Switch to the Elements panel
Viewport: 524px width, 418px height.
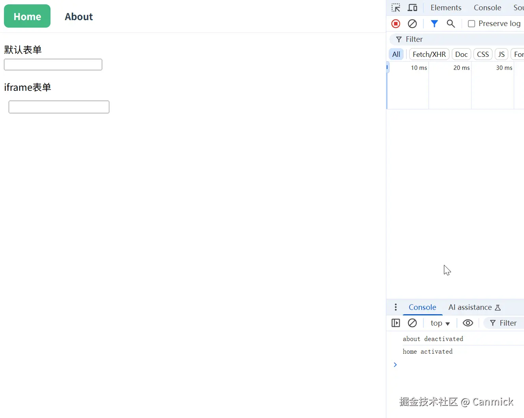pos(446,7)
